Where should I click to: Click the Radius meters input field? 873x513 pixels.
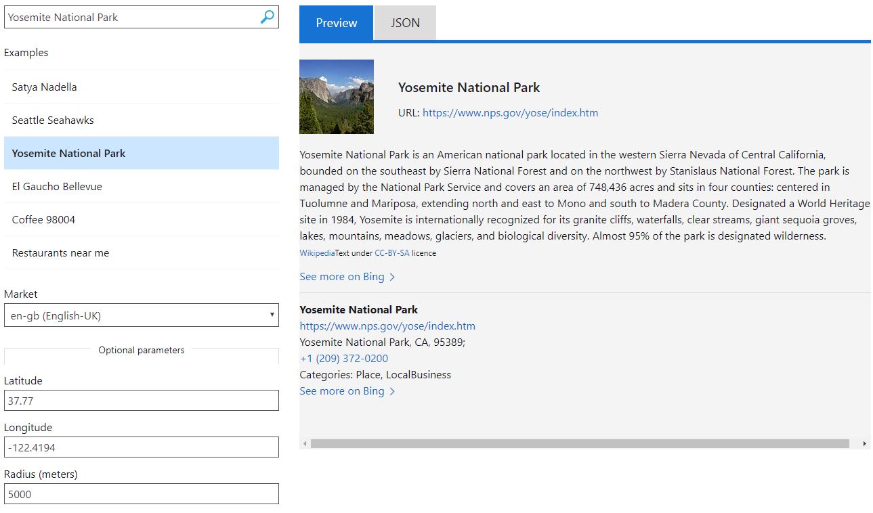(x=142, y=493)
